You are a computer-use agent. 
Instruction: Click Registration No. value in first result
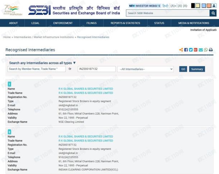click(67, 97)
